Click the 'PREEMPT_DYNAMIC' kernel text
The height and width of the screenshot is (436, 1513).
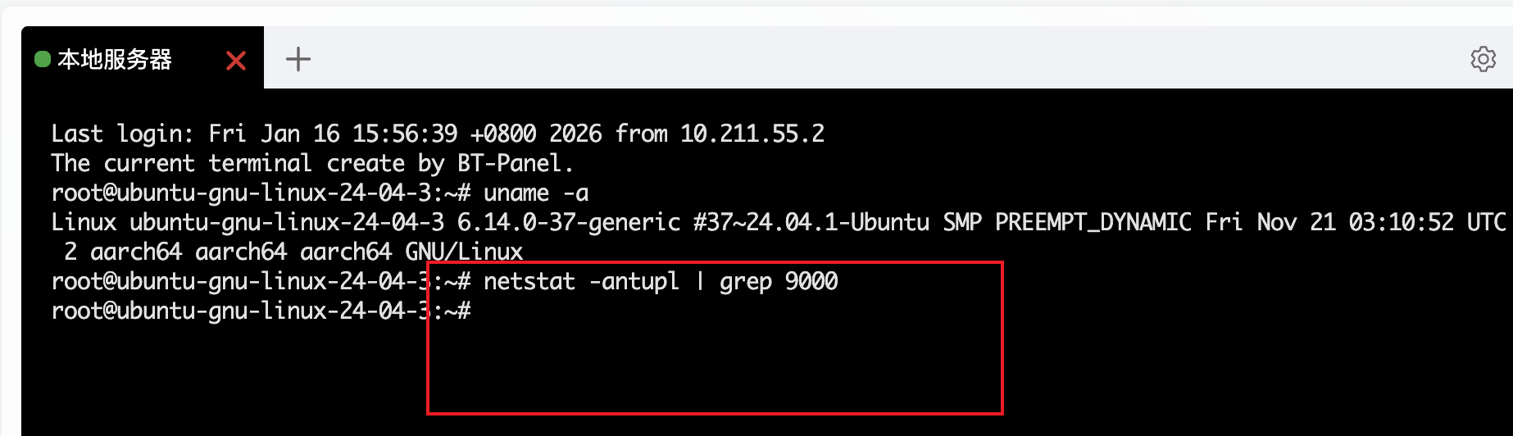[1093, 223]
